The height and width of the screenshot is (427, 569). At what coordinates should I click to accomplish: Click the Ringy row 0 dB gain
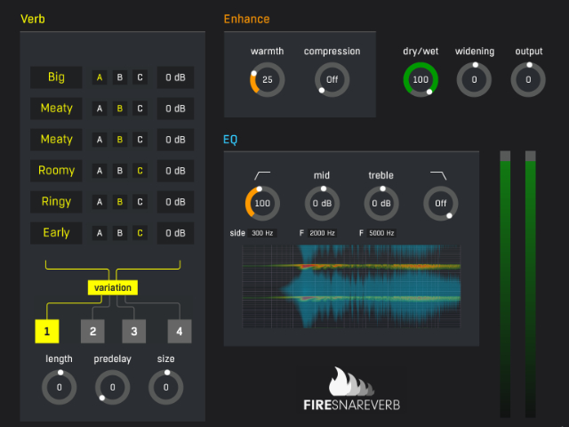click(x=175, y=202)
